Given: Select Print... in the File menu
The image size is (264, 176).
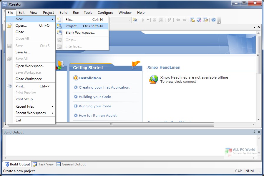Looking at the screenshot, I should coord(31,86).
